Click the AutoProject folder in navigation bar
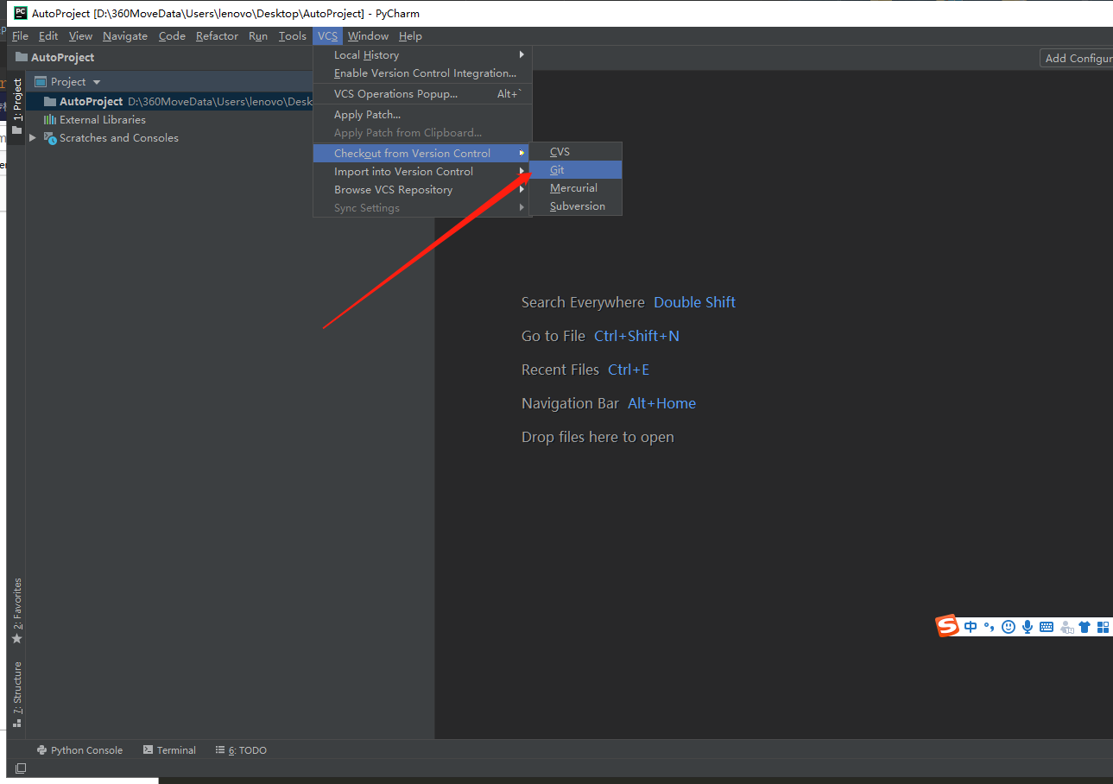The image size is (1113, 784). pyautogui.click(x=54, y=57)
